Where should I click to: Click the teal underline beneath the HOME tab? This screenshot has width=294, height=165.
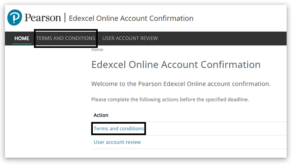(22, 44)
